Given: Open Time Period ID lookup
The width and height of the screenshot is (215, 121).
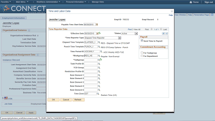Looking at the screenshot, I should pos(101,51).
